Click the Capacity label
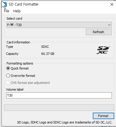The image size is (116, 127). pyautogui.click(x=12, y=54)
